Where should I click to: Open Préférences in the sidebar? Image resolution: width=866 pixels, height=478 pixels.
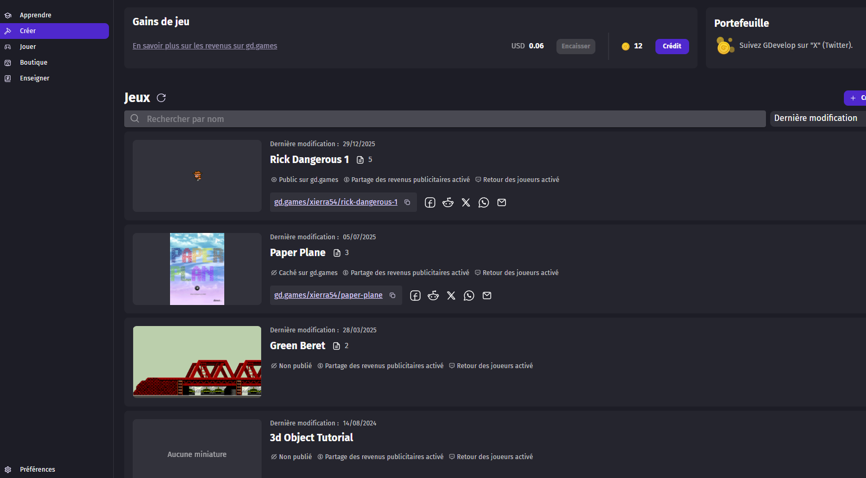pyautogui.click(x=37, y=470)
